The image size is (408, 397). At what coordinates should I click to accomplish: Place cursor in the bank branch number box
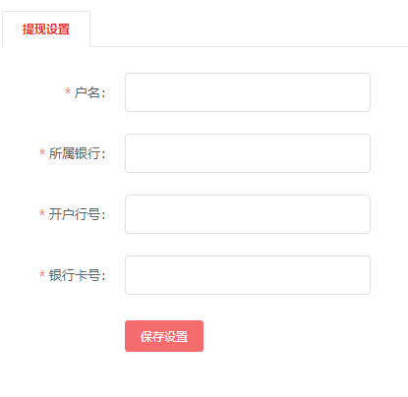click(248, 214)
